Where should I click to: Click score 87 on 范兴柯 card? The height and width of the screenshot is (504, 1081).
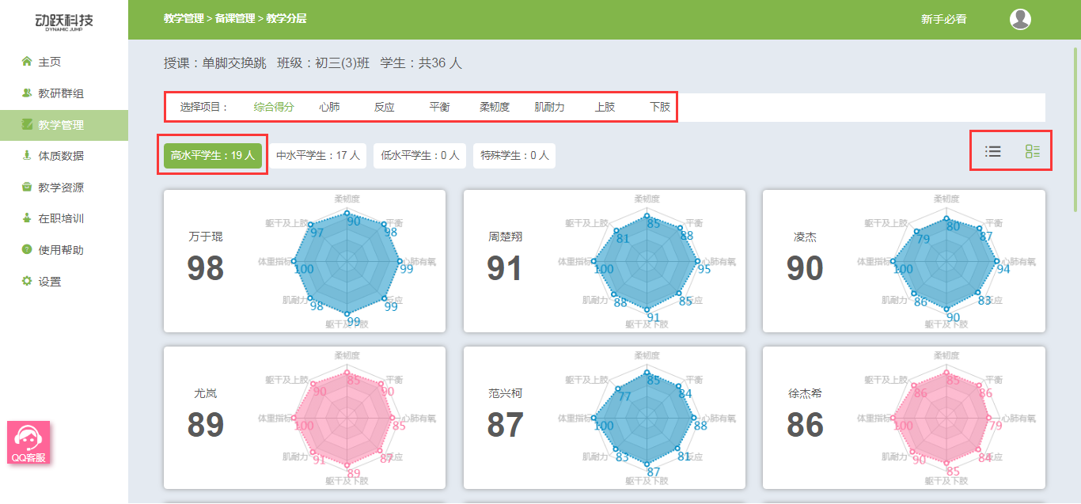[505, 426]
